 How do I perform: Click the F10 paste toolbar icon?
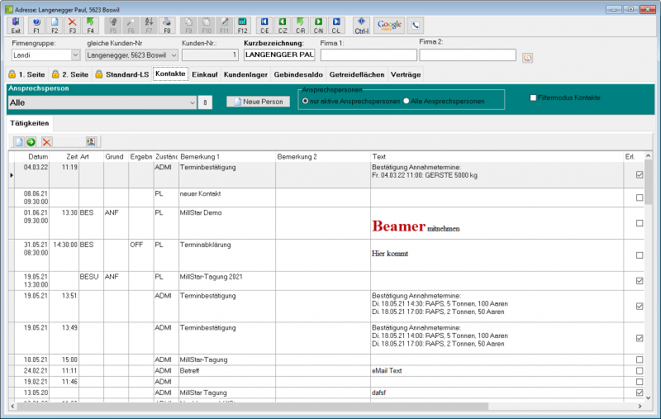click(x=207, y=26)
